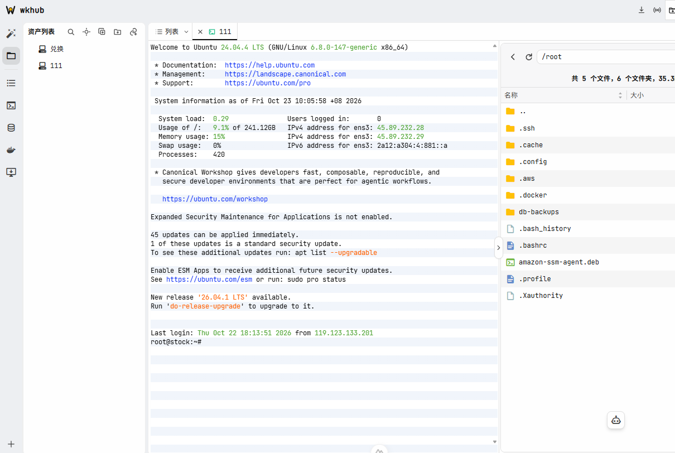Click the terminal scrollbar up arrow
This screenshot has width=675, height=453.
coord(495,46)
